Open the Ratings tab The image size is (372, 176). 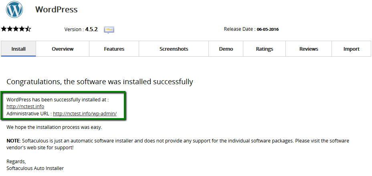click(x=265, y=49)
